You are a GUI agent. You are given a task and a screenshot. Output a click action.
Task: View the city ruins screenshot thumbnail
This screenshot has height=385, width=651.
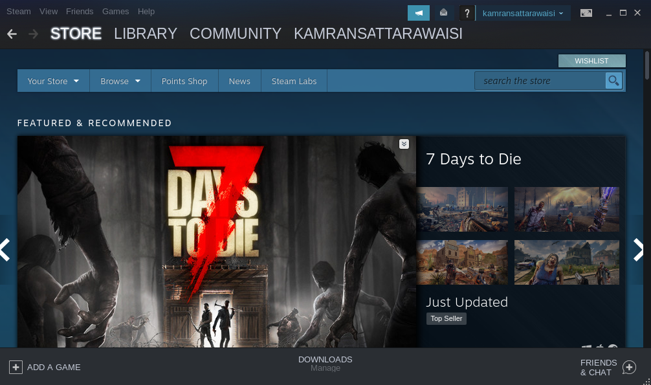462,209
